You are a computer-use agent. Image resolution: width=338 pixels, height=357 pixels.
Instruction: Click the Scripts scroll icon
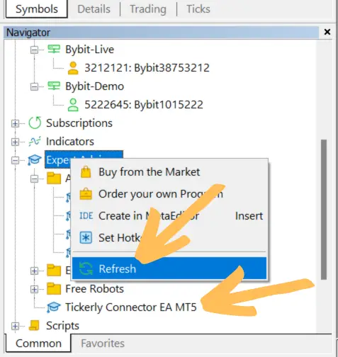(x=34, y=325)
